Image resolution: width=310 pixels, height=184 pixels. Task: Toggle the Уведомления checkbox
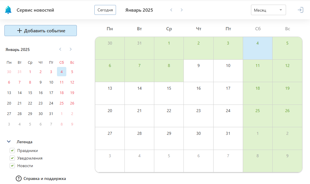(12, 158)
